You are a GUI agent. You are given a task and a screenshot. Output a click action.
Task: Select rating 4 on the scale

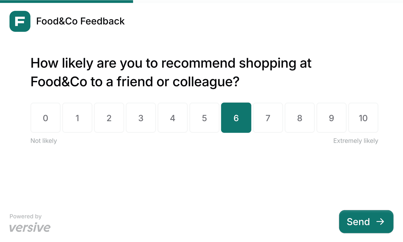tap(173, 118)
